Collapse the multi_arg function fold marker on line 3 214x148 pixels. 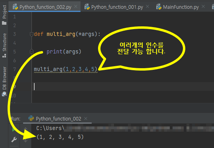click(31, 34)
